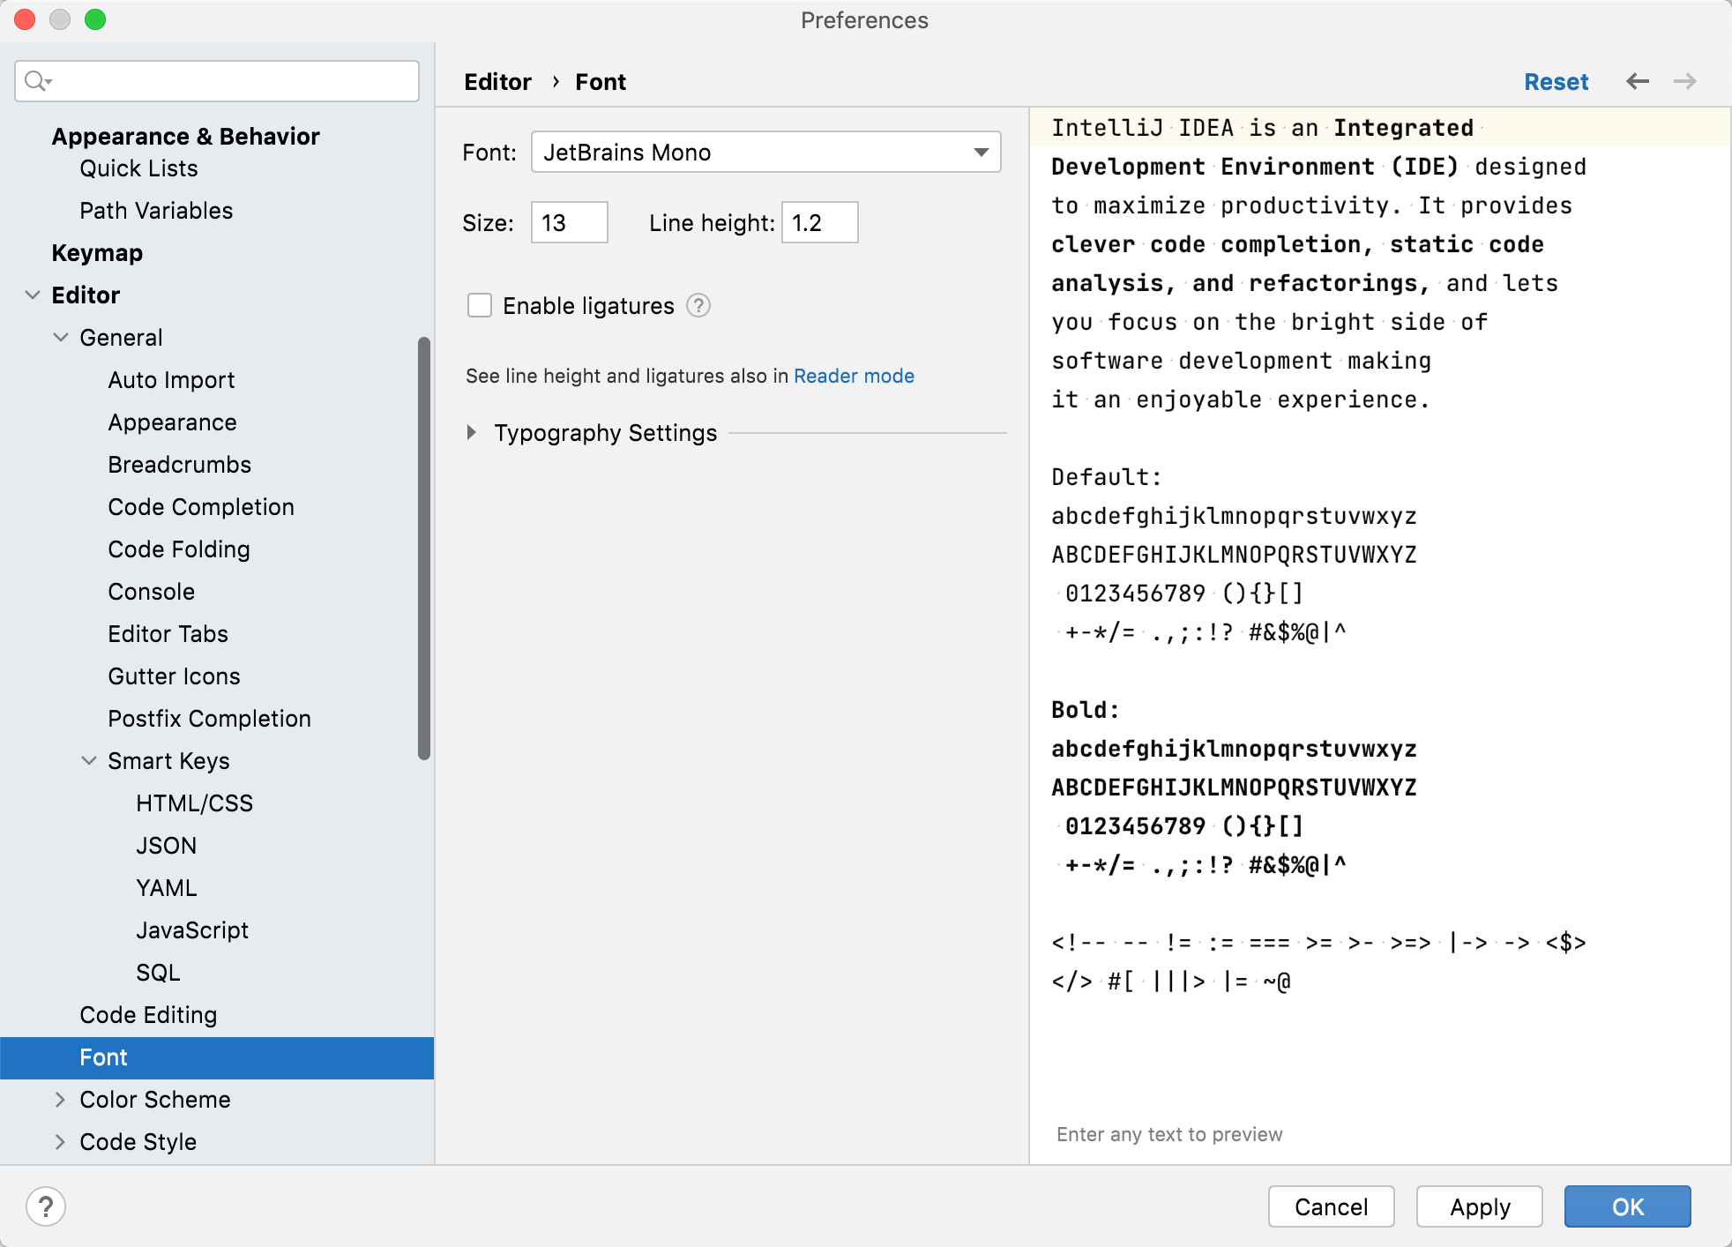Open the Font dropdown selector
The height and width of the screenshot is (1247, 1732).
[x=981, y=151]
